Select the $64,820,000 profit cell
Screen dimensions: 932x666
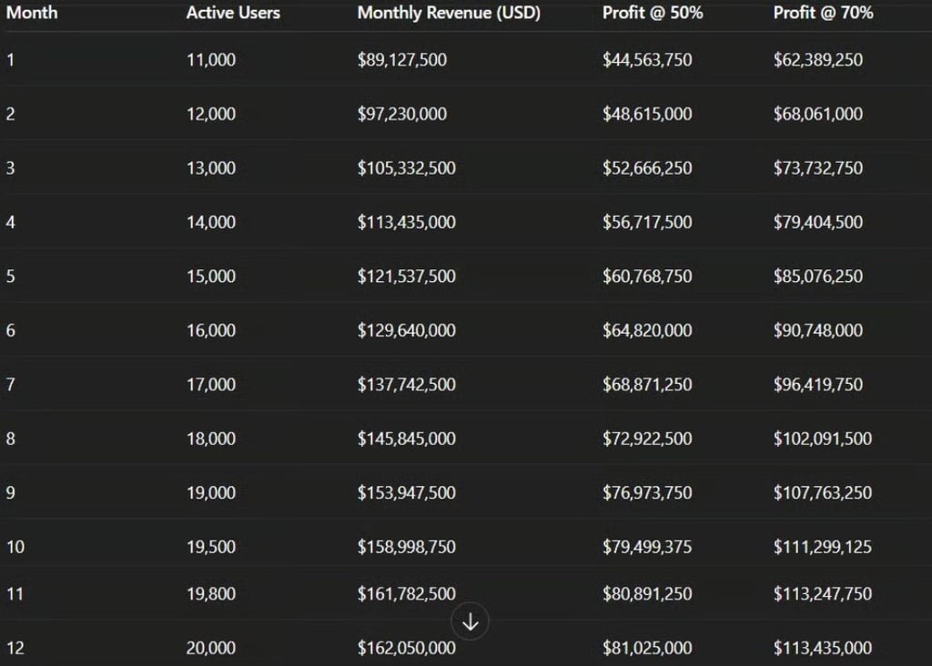tap(646, 330)
